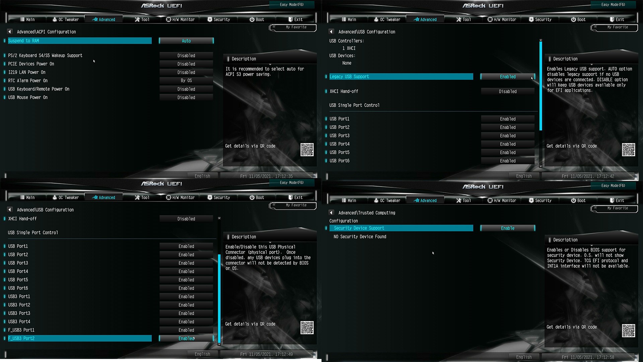This screenshot has width=643, height=362.
Task: Open RTC Alarm Power On 'By OS' dropdown
Action: [186, 80]
